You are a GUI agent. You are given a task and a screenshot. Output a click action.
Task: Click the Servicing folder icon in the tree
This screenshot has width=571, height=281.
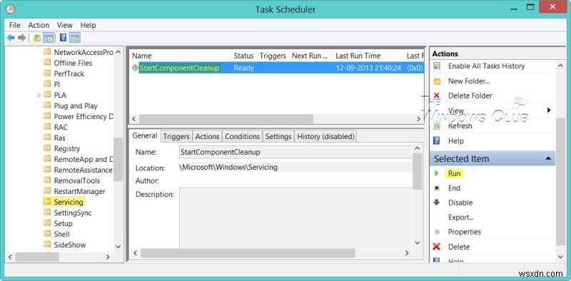(47, 202)
